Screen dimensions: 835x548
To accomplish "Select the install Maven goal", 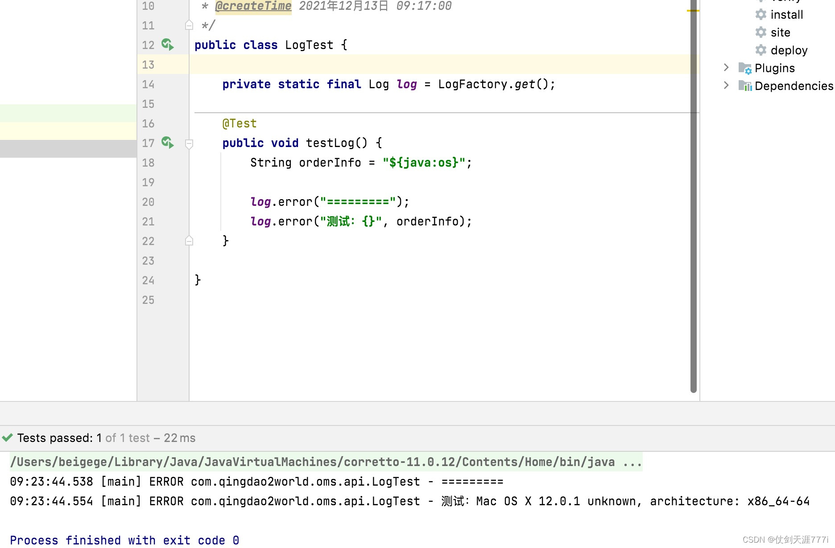I will (787, 15).
